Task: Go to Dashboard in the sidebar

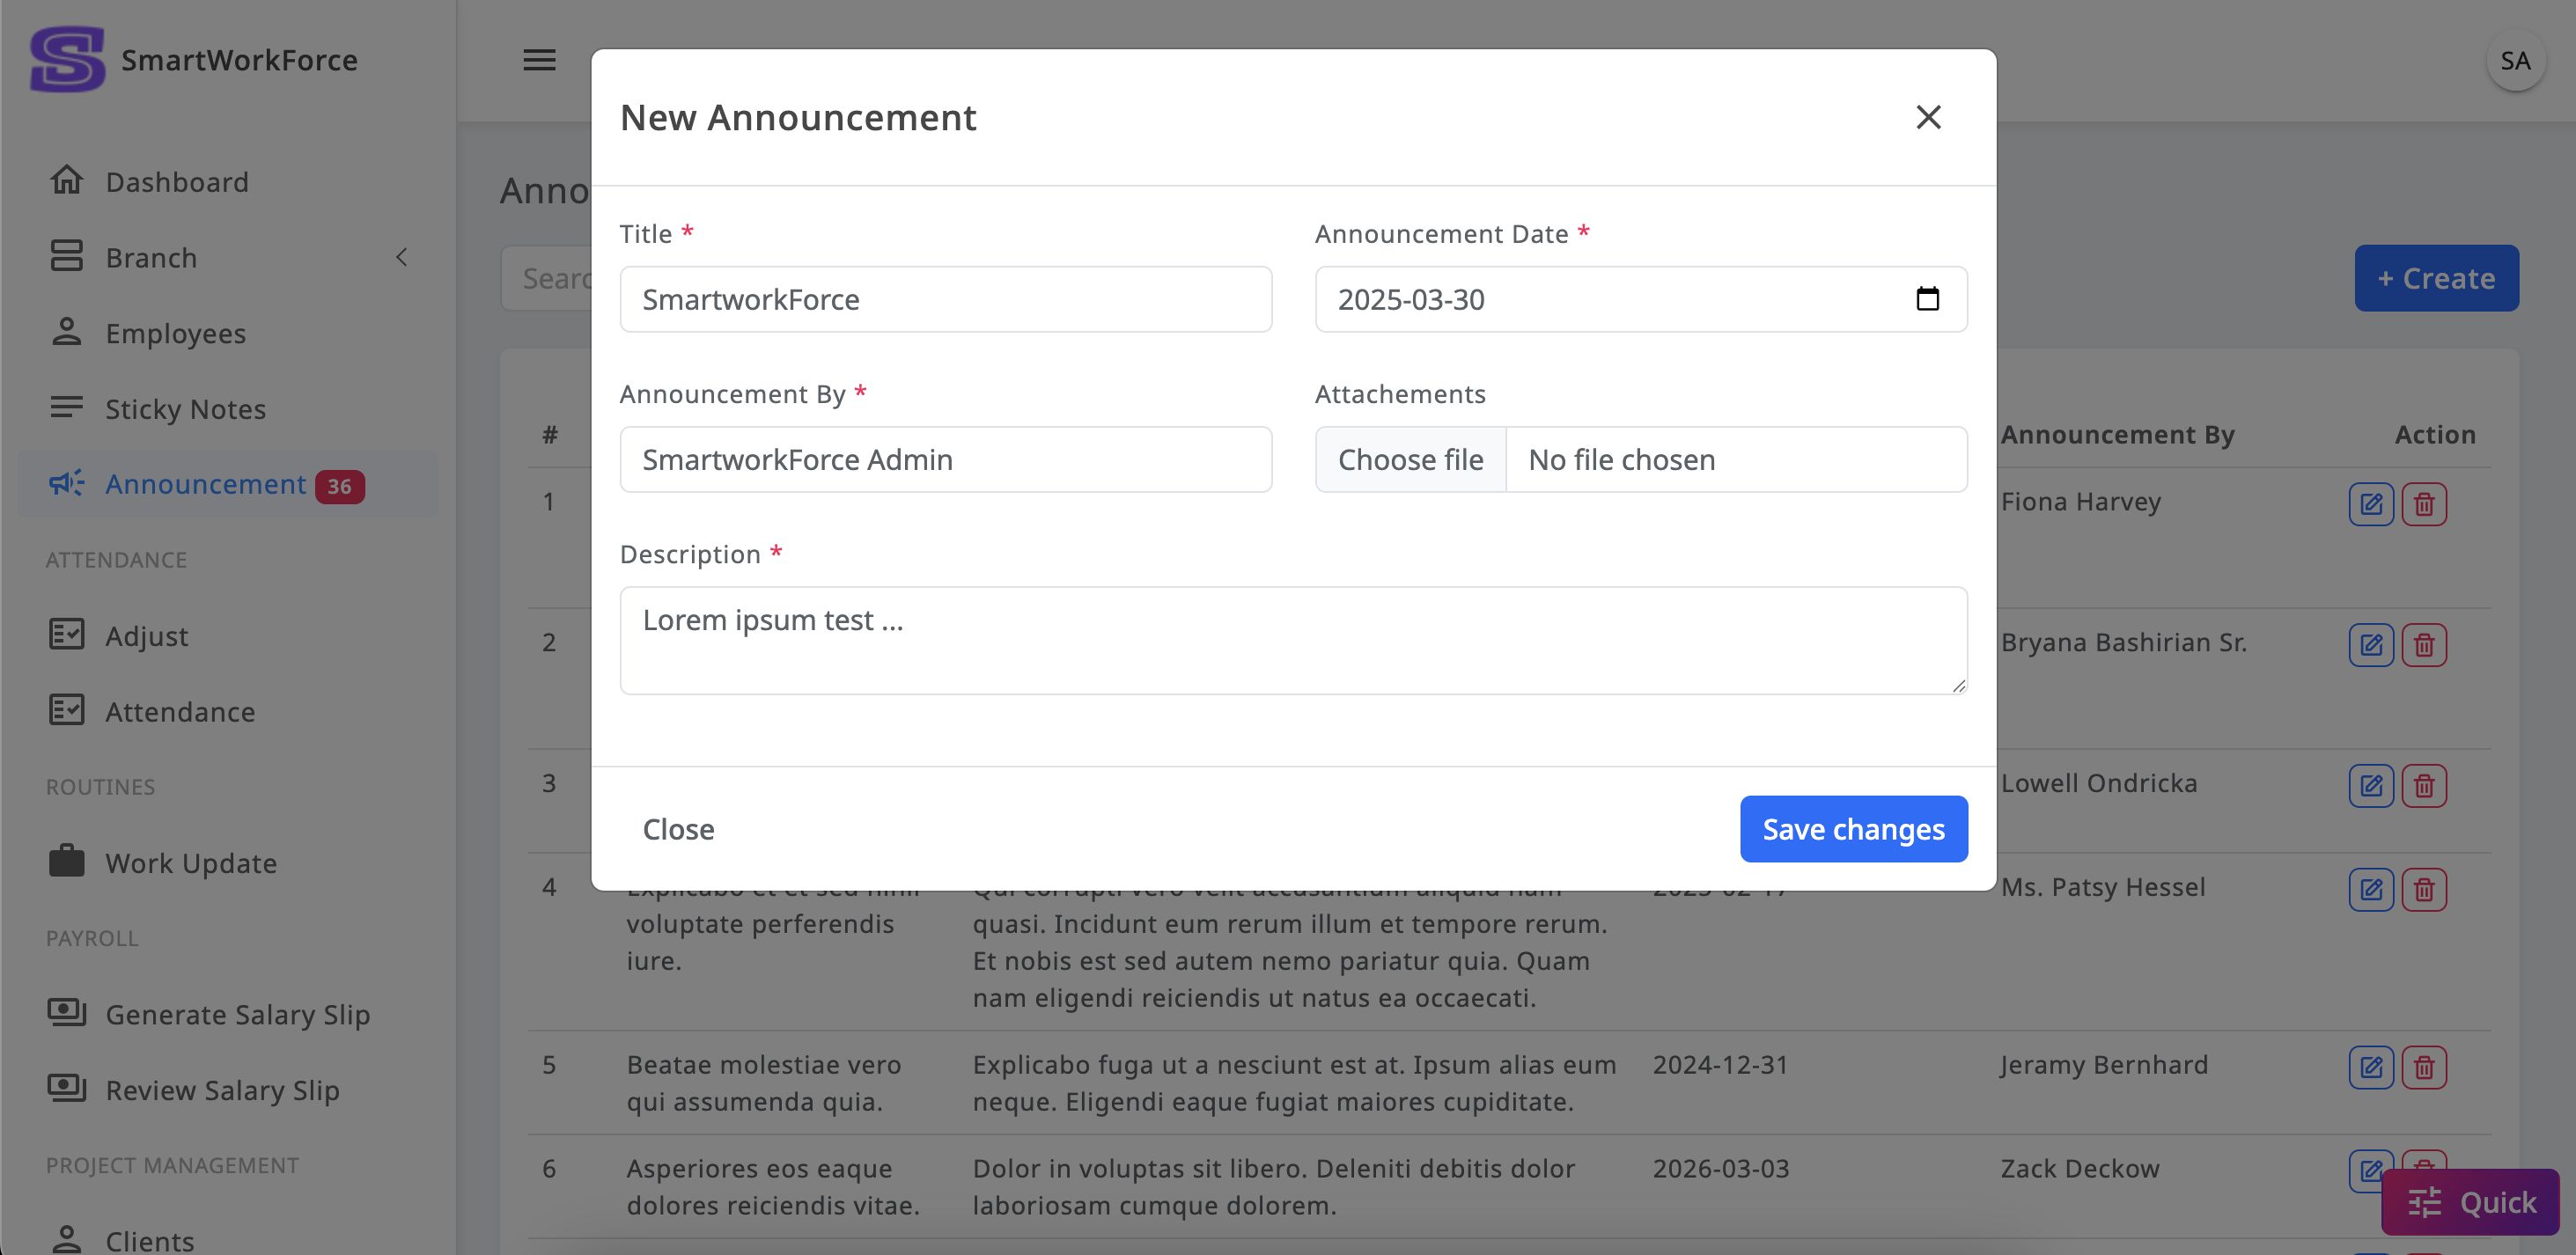Action: click(177, 182)
